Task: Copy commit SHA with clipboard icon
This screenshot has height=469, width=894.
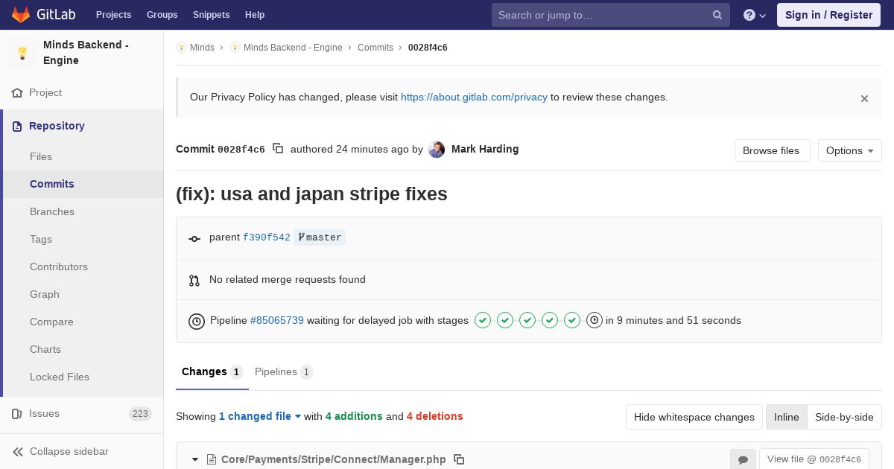Action: 278,149
